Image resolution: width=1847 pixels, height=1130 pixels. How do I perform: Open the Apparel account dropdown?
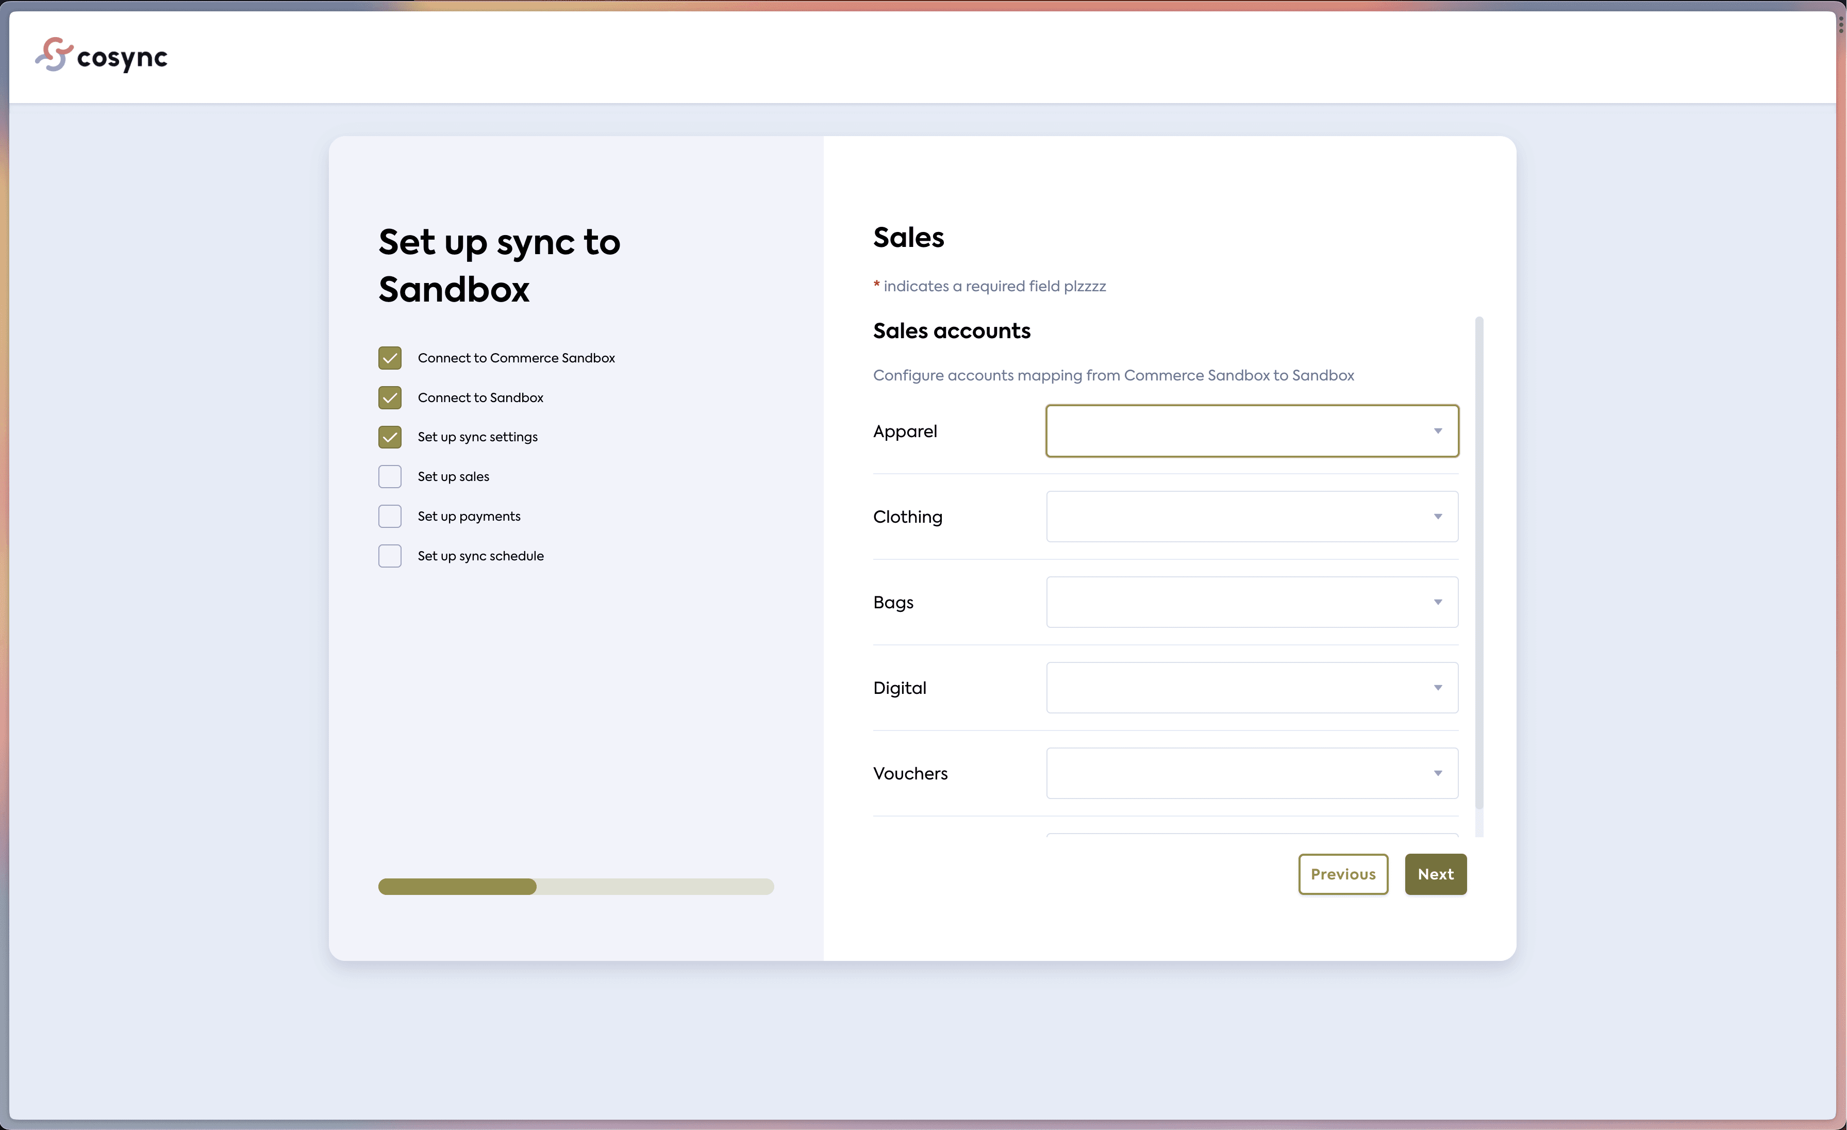click(1252, 431)
